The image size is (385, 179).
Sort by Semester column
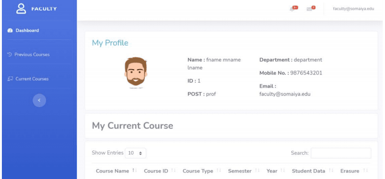tap(244, 171)
